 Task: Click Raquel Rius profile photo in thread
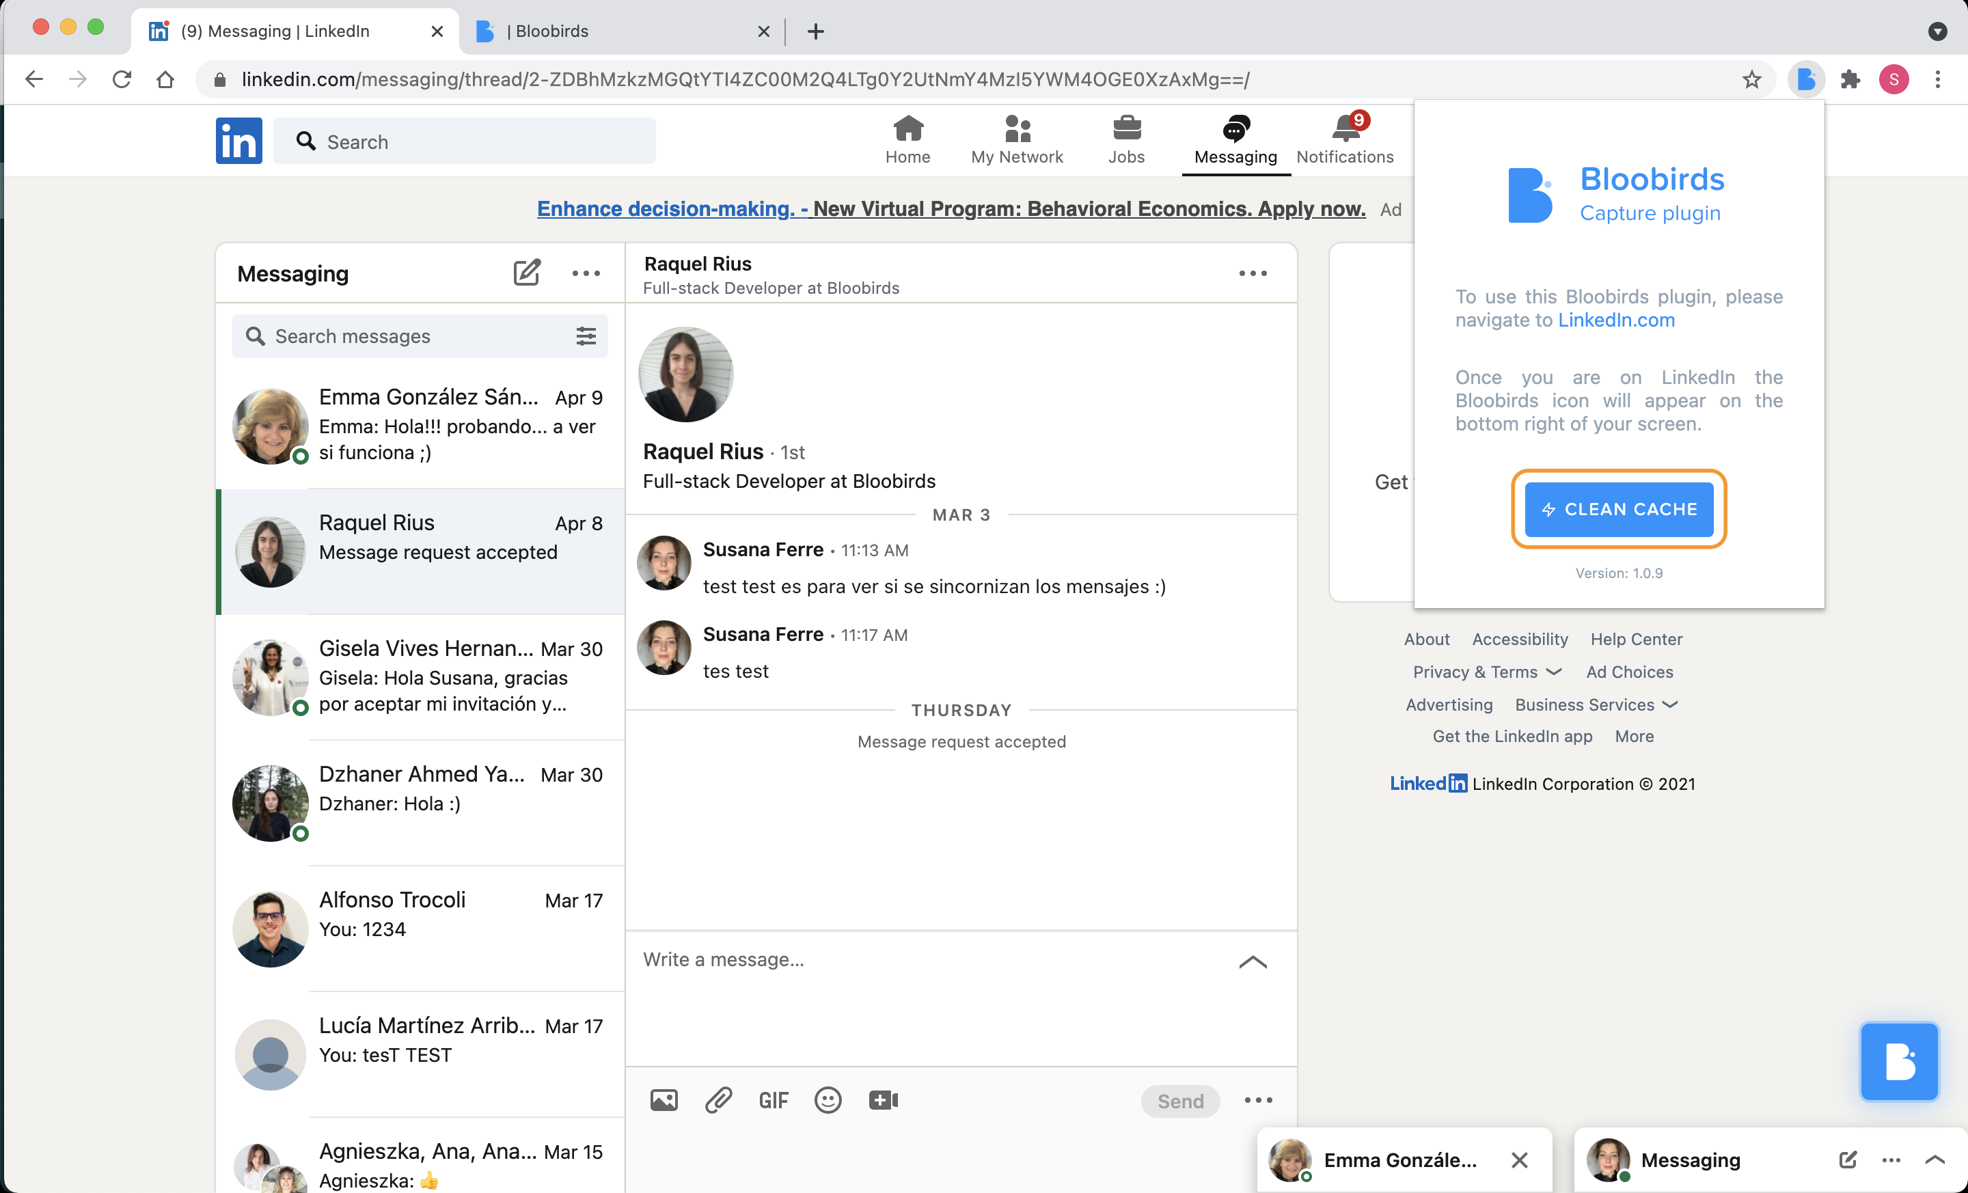(685, 374)
